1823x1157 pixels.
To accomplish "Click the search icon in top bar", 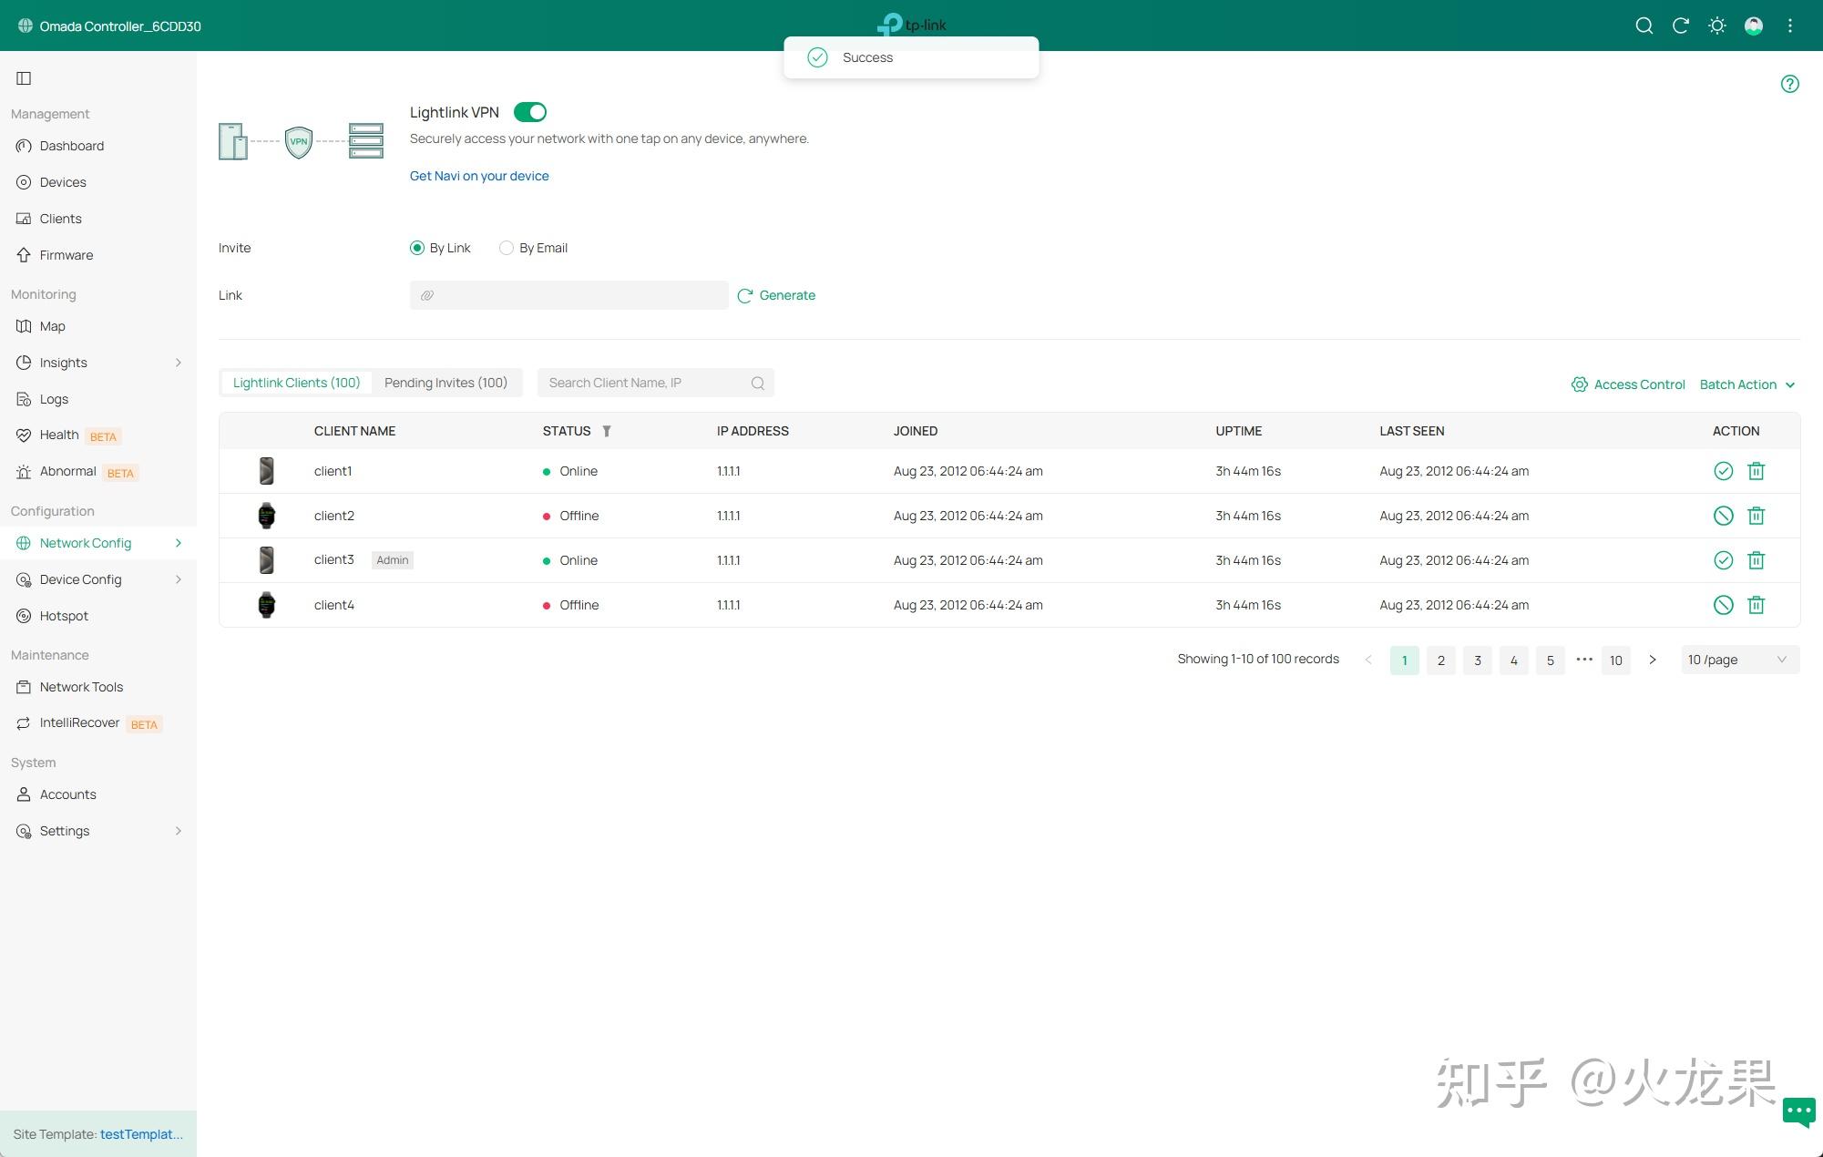I will click(1644, 26).
